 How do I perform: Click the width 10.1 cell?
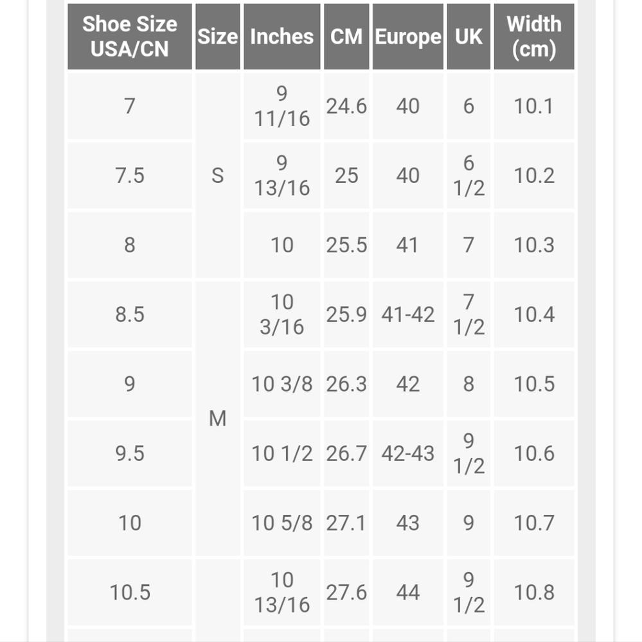point(534,106)
